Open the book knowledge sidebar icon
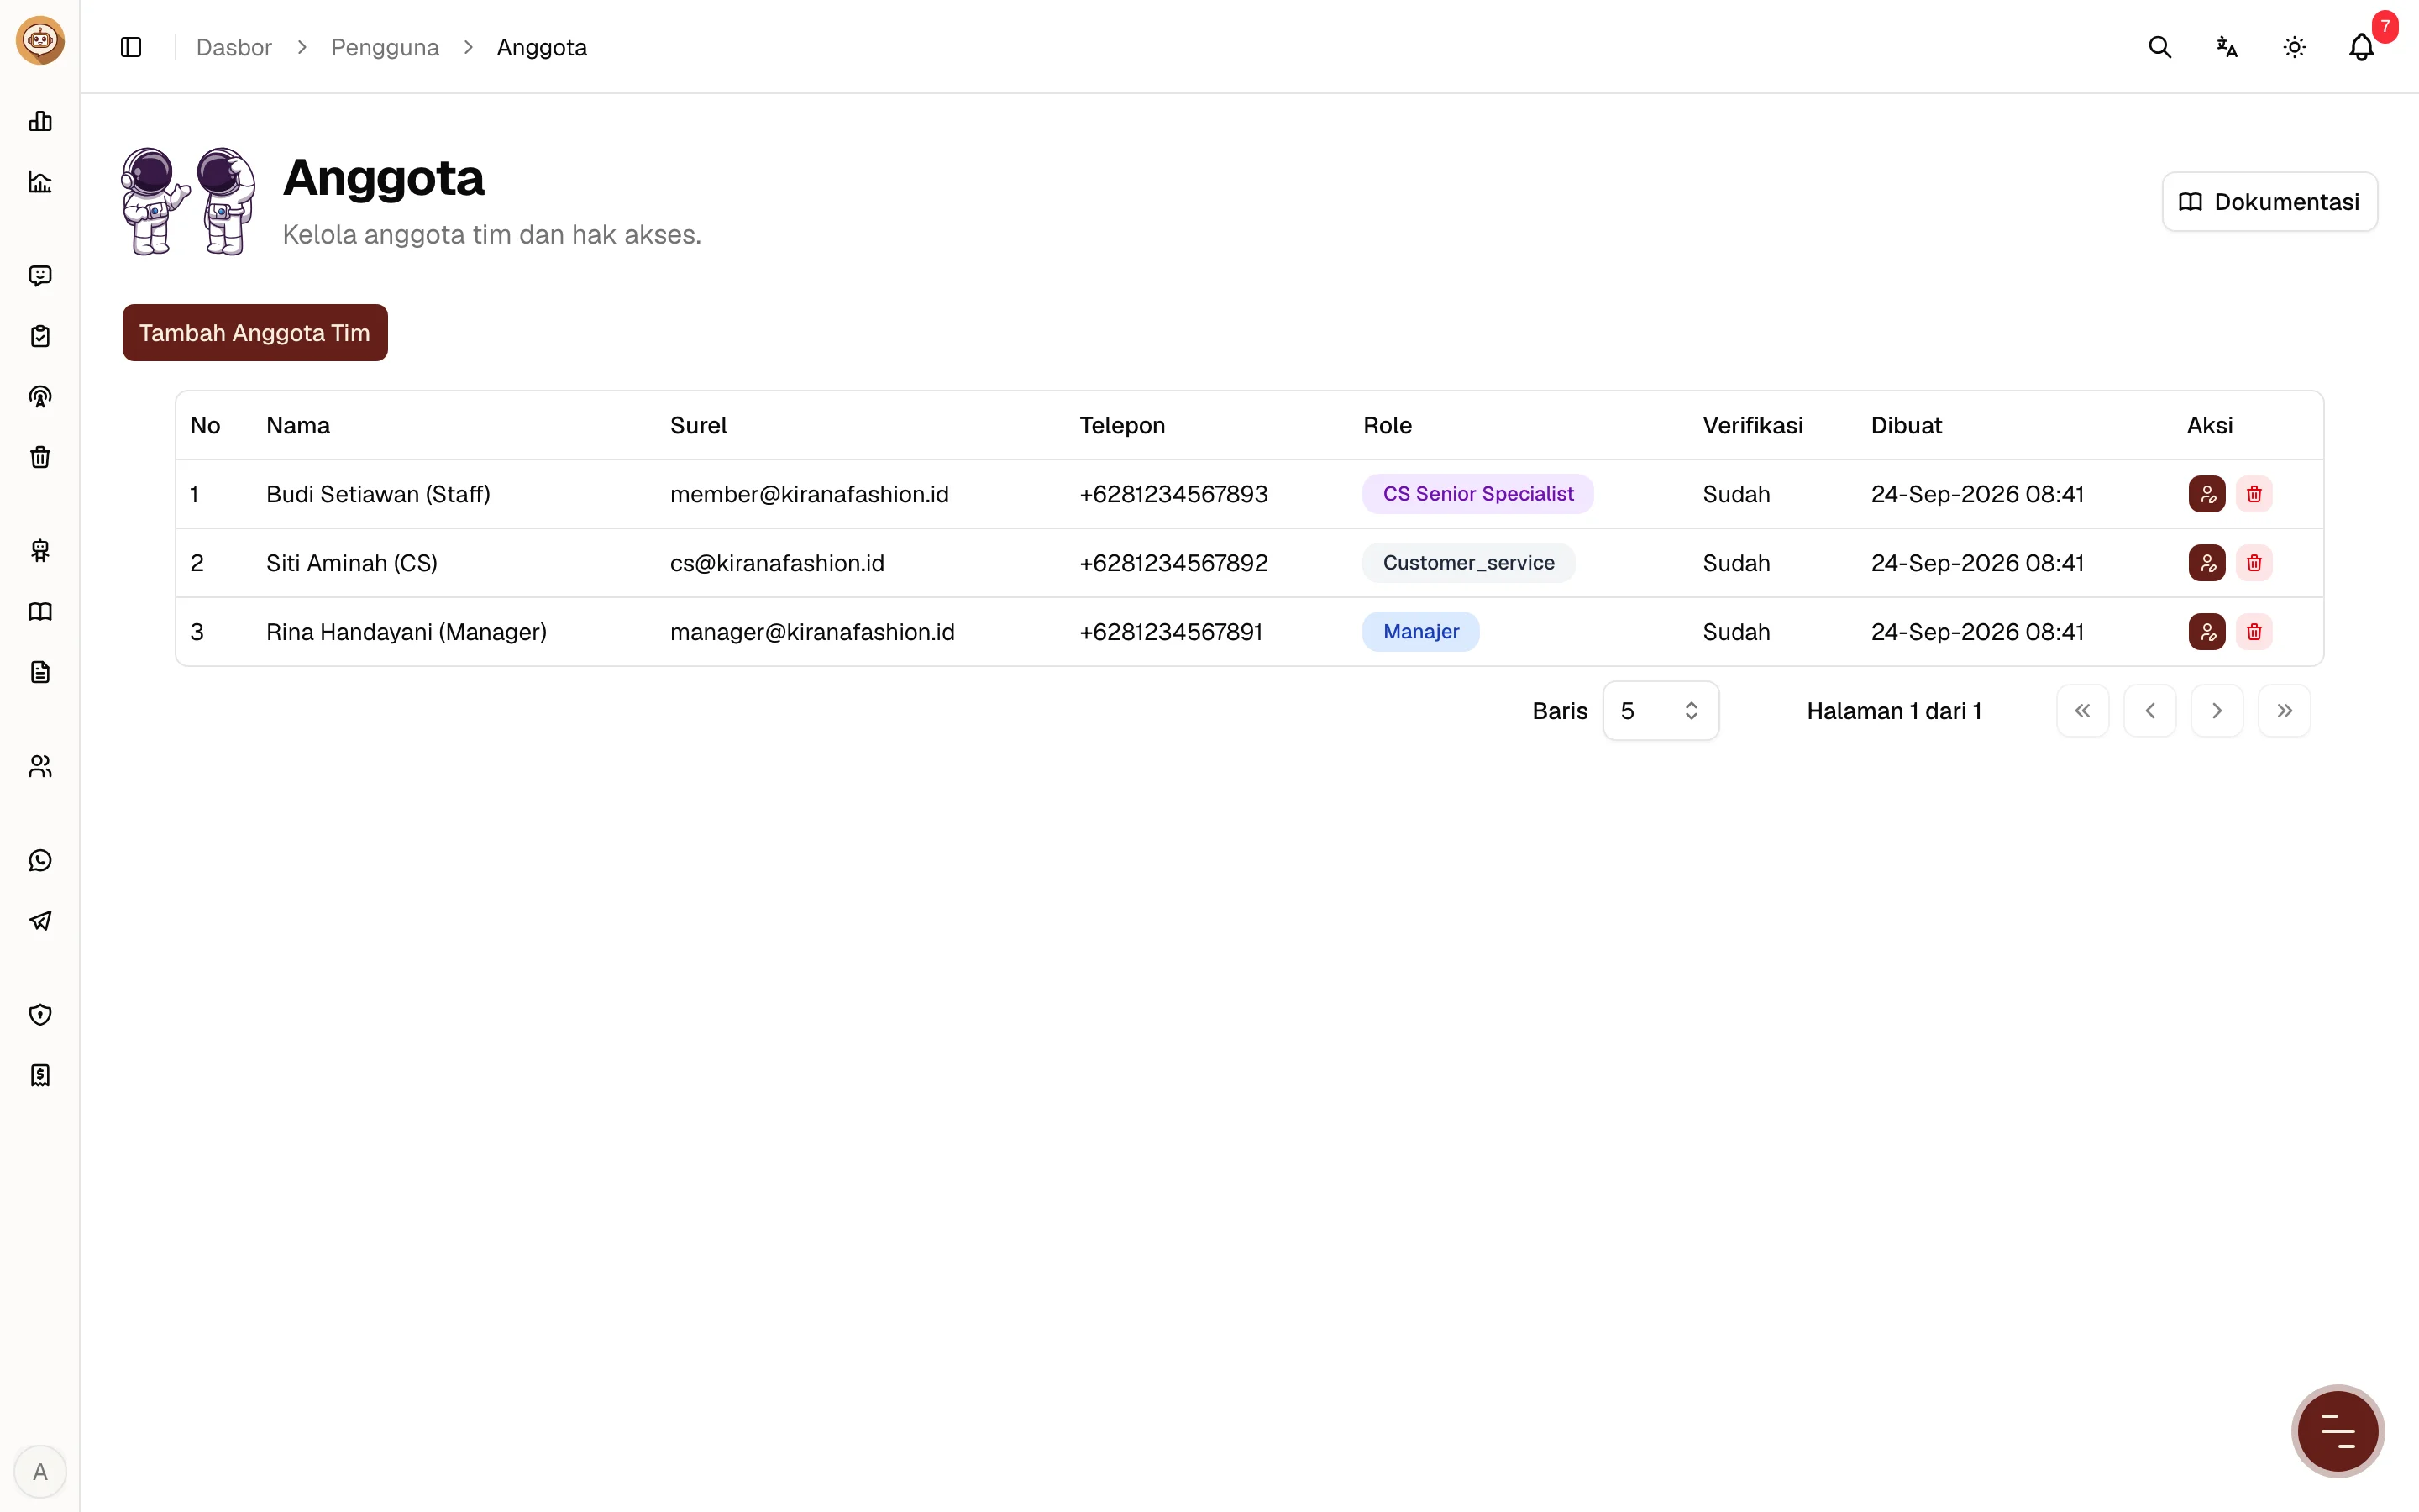2419x1512 pixels. (40, 612)
